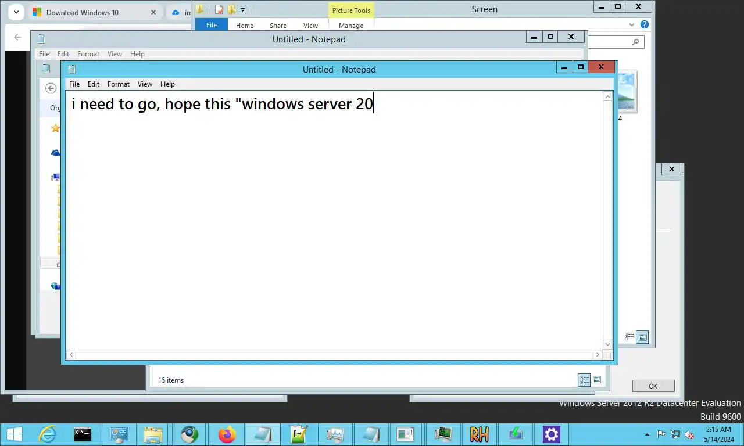
Task: Click the background Notepad title bar icon
Action: (x=41, y=39)
